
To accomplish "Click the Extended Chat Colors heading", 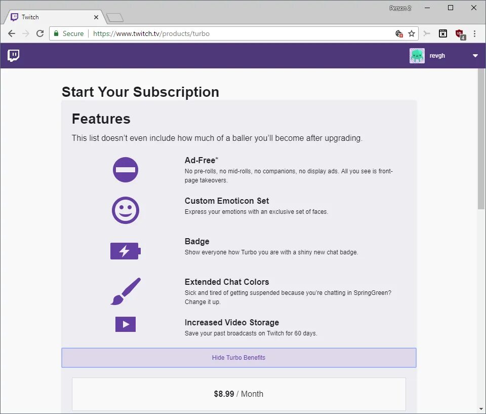I will click(227, 282).
